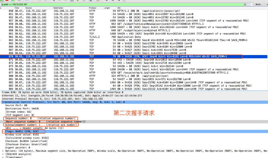Select the Frame 870 details row
The width and height of the screenshot is (268, 158).
click(x=134, y=92)
